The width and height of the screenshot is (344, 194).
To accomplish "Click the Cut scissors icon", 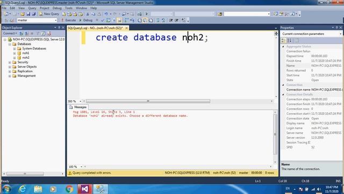I will point(88,14).
